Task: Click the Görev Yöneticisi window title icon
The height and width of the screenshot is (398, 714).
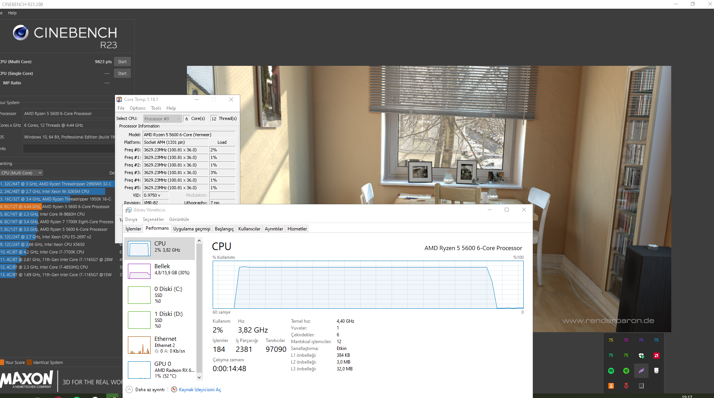Action: pyautogui.click(x=129, y=210)
